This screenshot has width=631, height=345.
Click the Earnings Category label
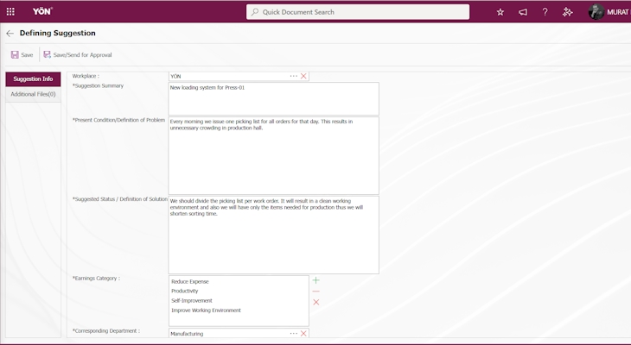(x=96, y=278)
